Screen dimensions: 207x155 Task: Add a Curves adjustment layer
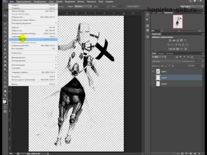click(178, 40)
